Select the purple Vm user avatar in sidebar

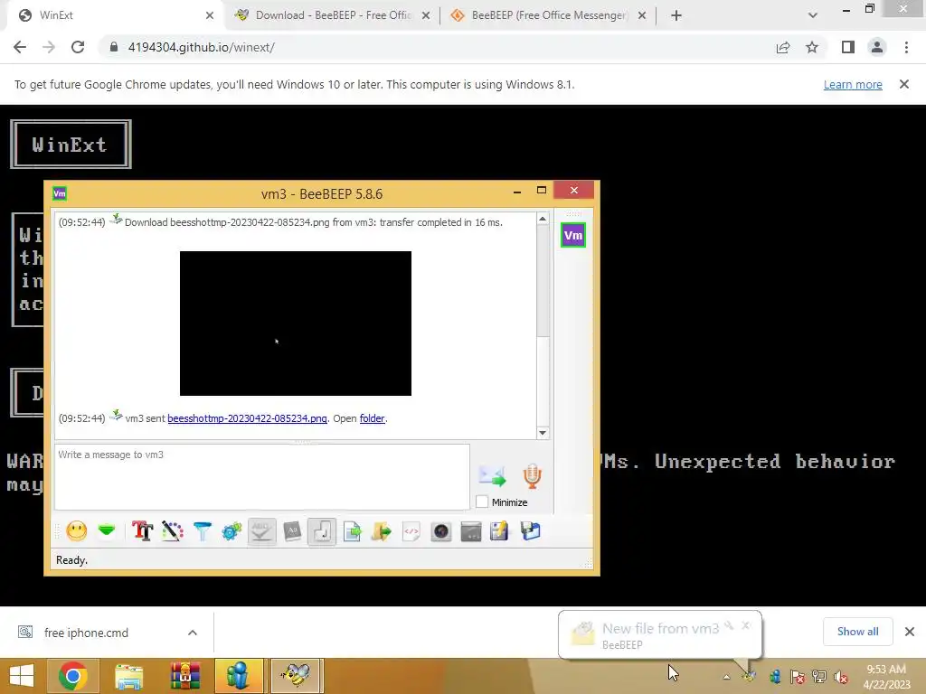click(572, 235)
